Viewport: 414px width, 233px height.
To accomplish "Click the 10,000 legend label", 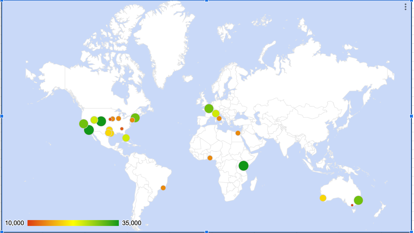I will click(x=14, y=223).
